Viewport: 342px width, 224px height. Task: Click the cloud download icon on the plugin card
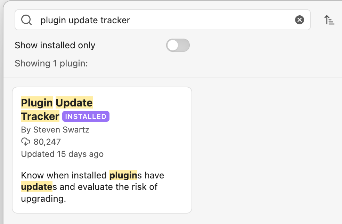[x=26, y=142]
